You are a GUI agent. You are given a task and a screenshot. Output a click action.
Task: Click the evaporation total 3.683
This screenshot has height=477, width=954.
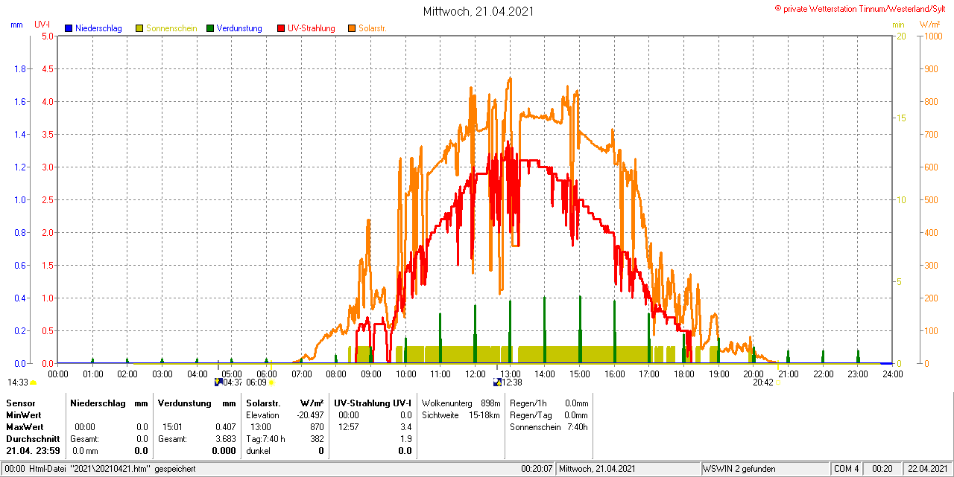coord(225,438)
